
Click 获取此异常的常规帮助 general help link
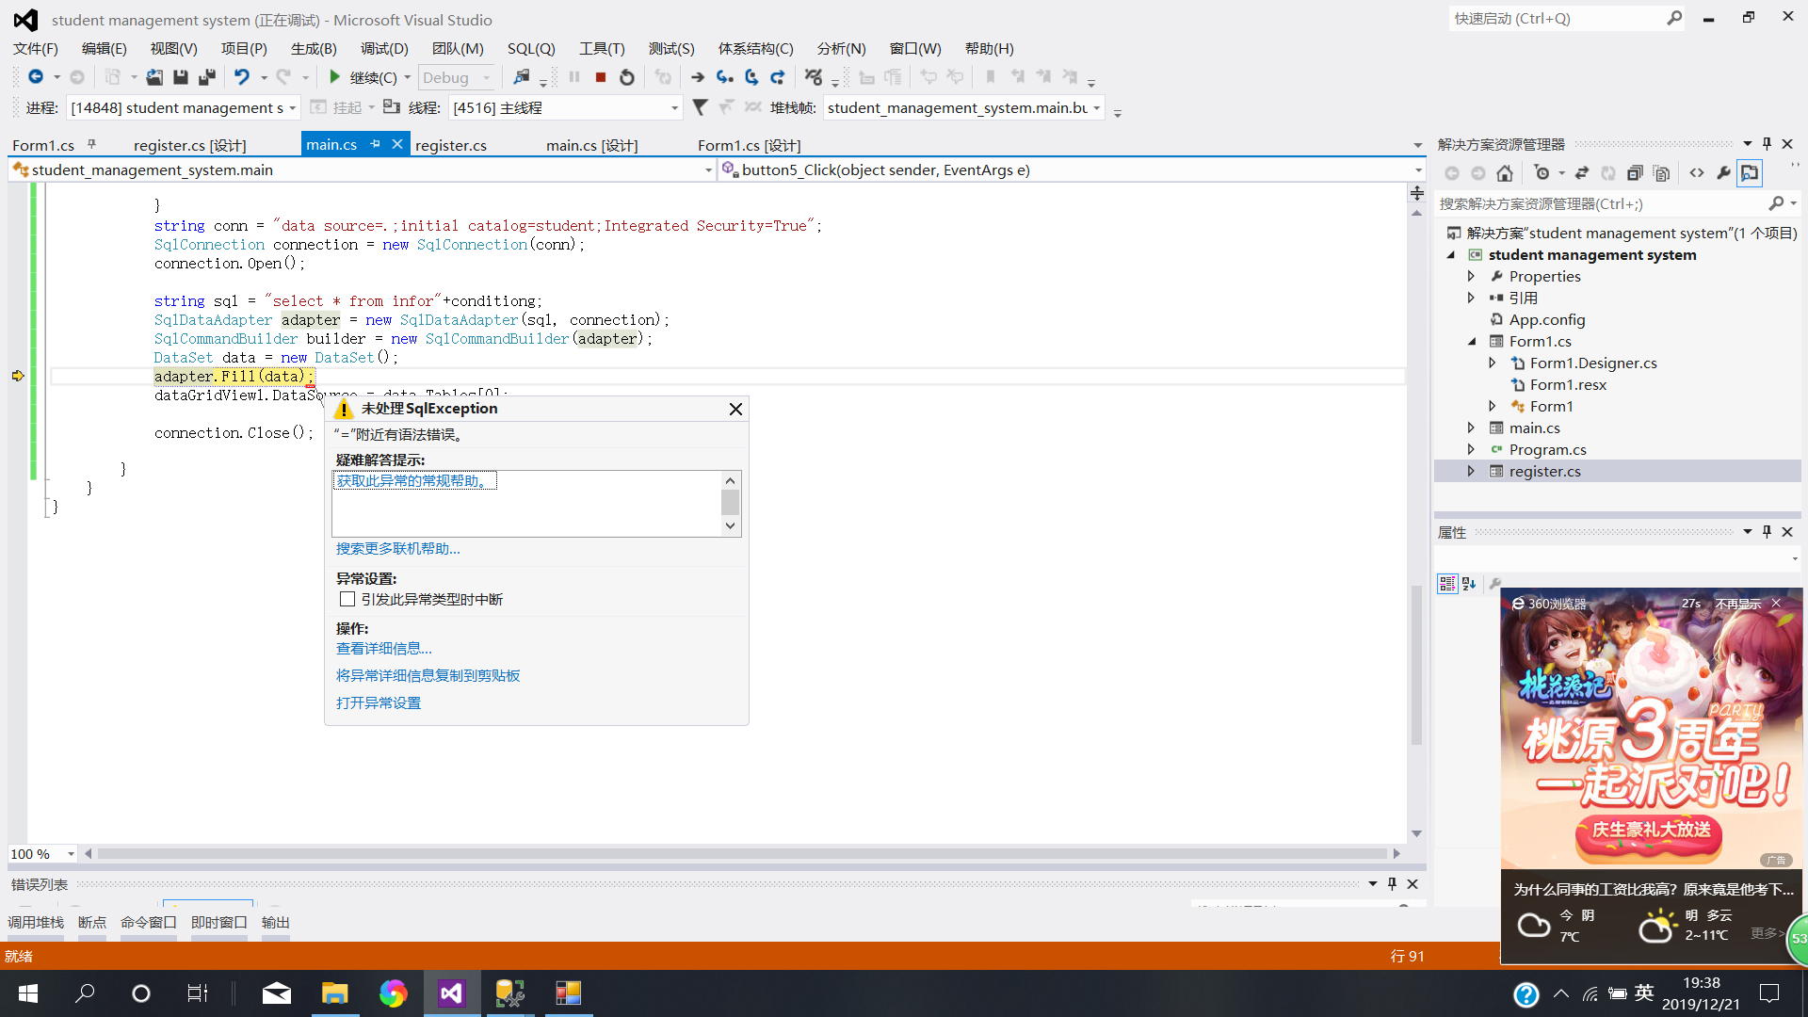coord(414,481)
